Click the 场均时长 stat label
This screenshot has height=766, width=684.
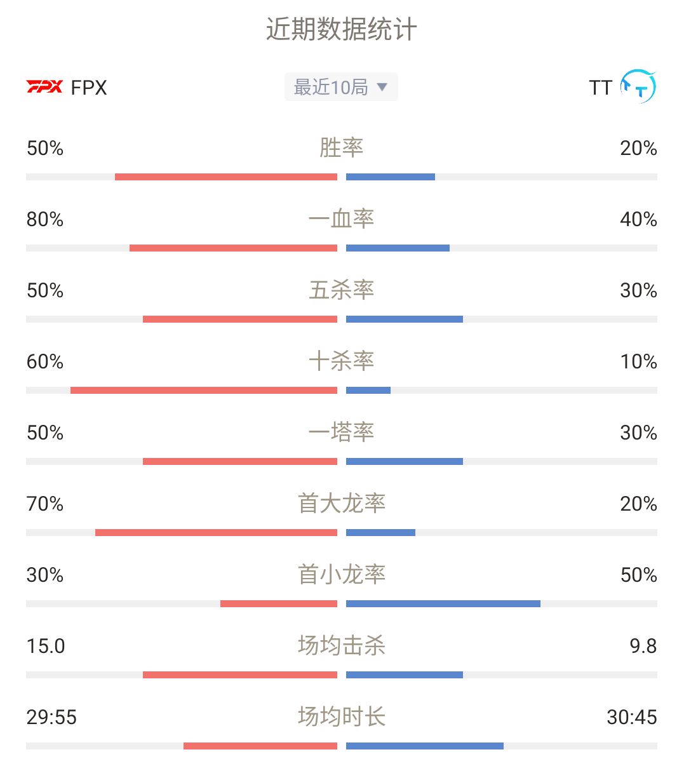[x=342, y=716]
